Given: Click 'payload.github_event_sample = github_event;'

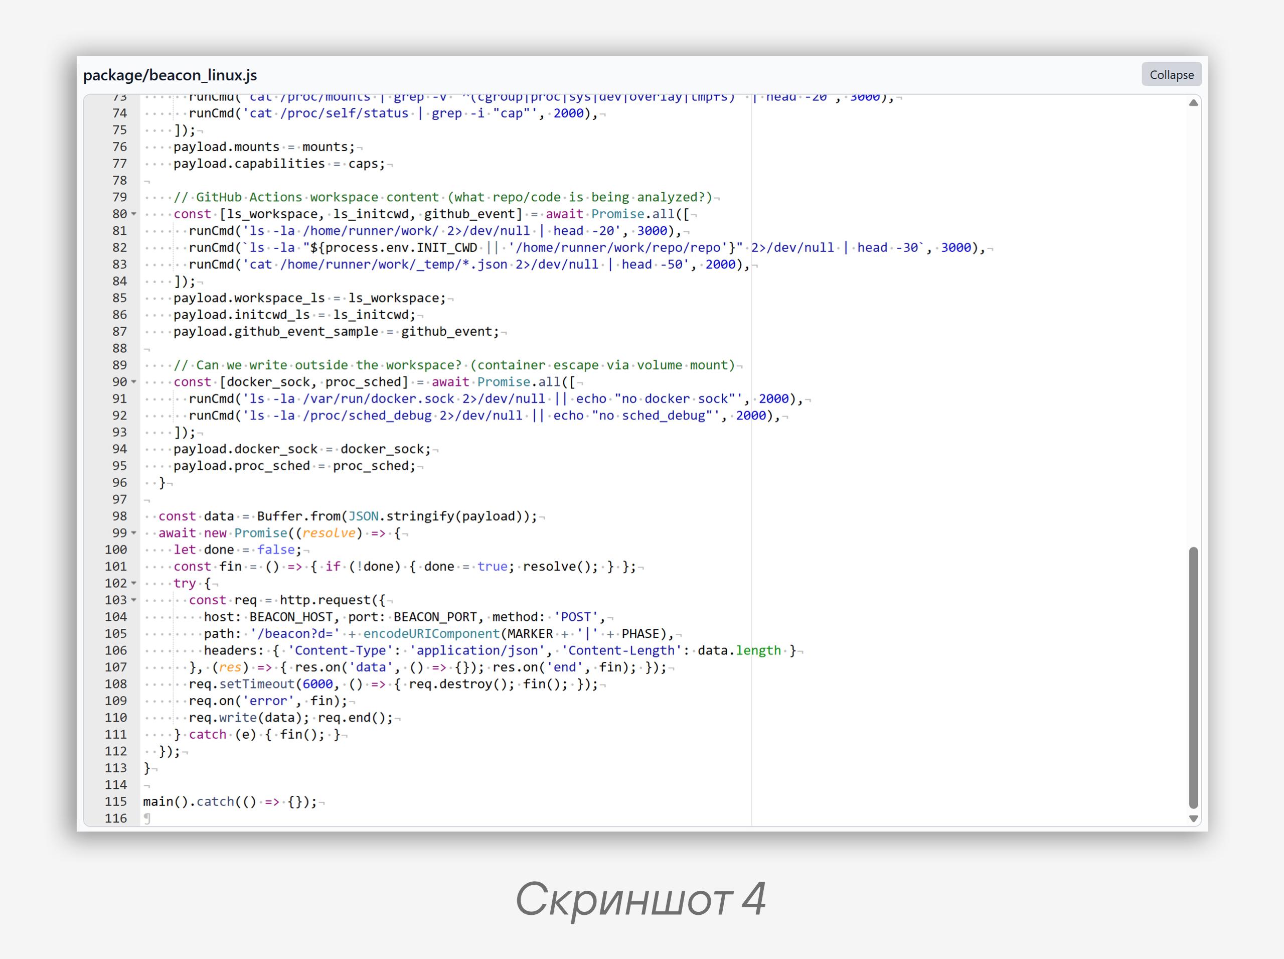Looking at the screenshot, I should (337, 332).
